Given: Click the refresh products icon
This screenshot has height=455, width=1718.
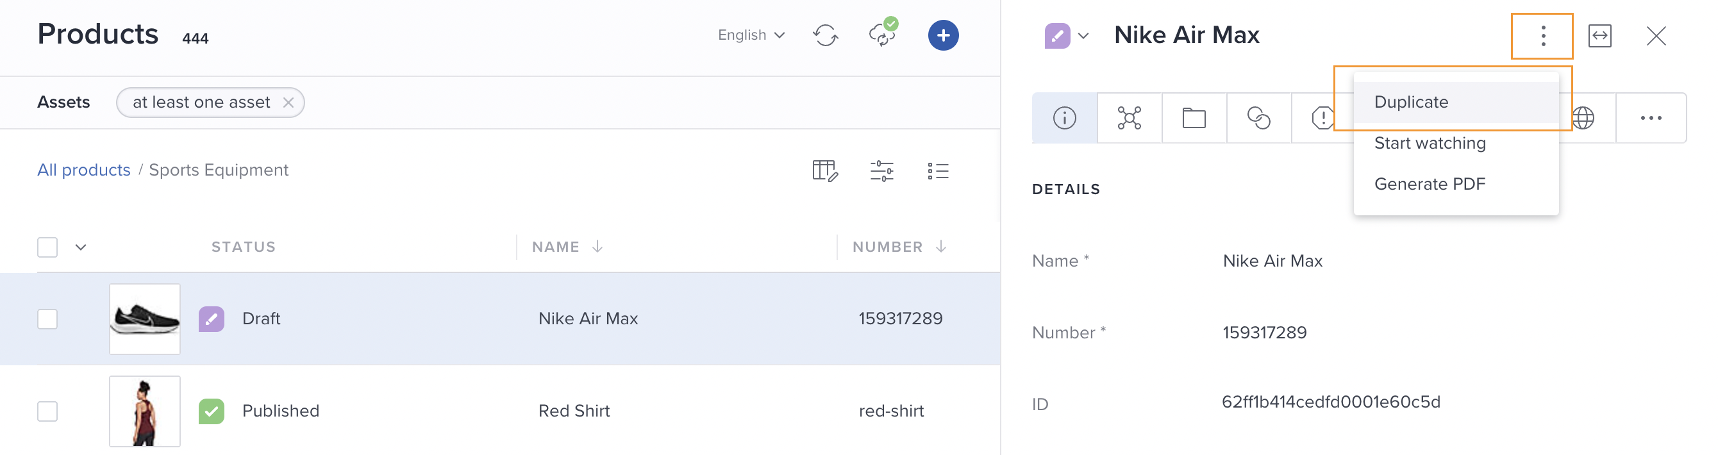Looking at the screenshot, I should [x=826, y=35].
